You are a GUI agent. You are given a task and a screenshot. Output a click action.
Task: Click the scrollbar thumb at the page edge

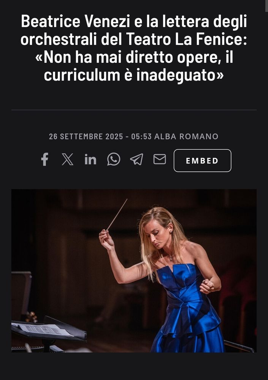point(266,6)
